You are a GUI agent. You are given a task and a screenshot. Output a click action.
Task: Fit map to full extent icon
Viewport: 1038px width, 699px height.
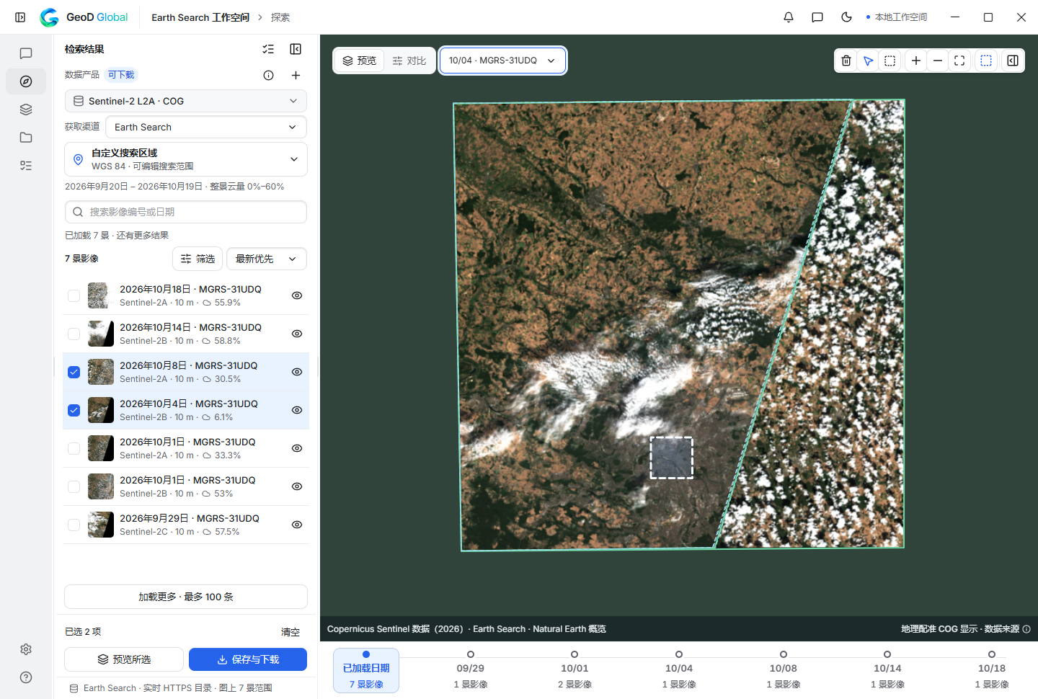coord(959,61)
